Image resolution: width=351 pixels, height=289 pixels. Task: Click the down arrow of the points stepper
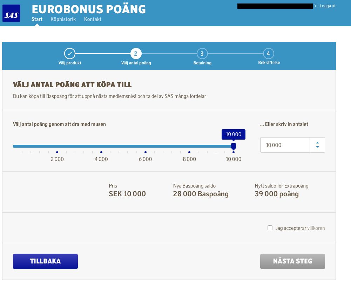(317, 147)
